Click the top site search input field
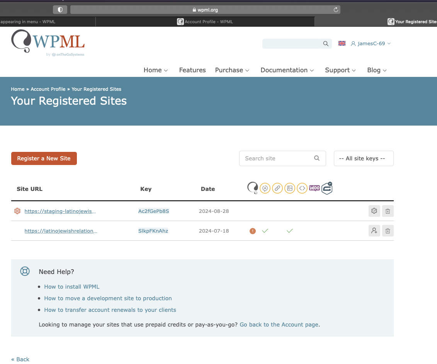437x364 pixels. [x=297, y=44]
